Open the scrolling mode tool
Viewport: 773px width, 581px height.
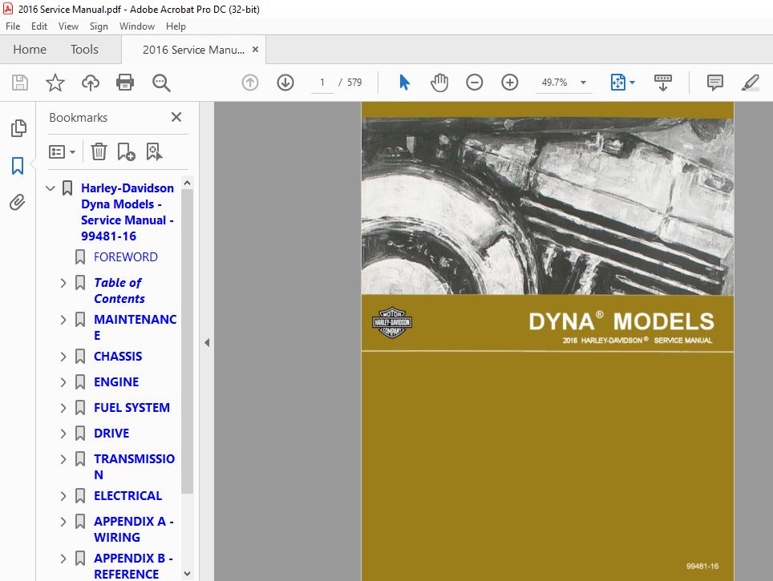(x=662, y=83)
